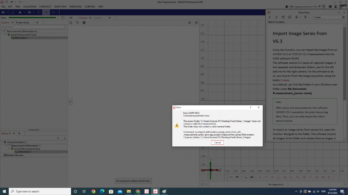Collapse the left panel with arrow handle
Viewport: 348px width, 195px height.
(x=70, y=102)
